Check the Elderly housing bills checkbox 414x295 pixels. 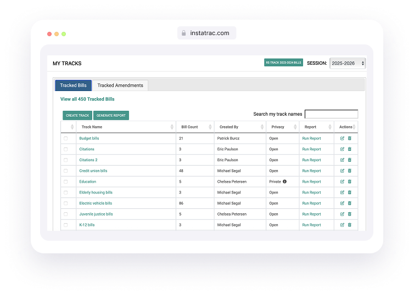[x=66, y=192]
